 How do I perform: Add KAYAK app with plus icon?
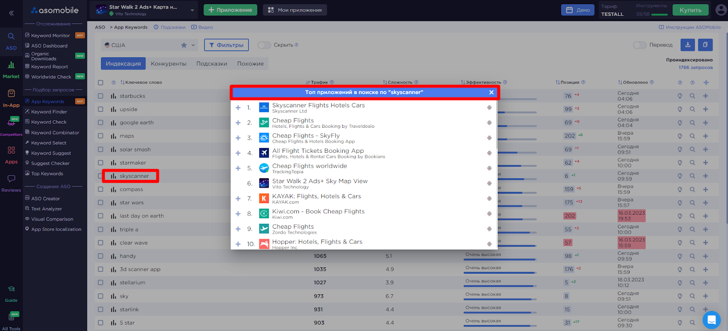point(238,199)
